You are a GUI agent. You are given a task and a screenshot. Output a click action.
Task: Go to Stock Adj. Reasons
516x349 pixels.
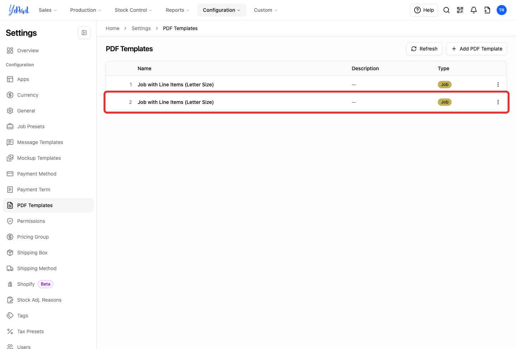click(48, 300)
